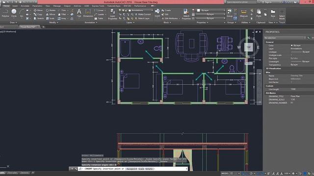Click the search keyword box

(241, 2)
